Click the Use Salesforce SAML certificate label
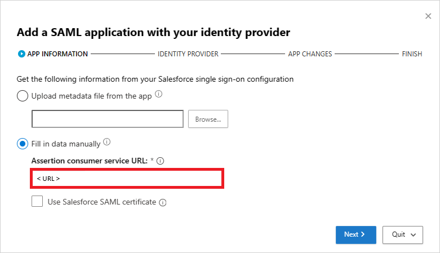The height and width of the screenshot is (253, 440). [x=102, y=202]
